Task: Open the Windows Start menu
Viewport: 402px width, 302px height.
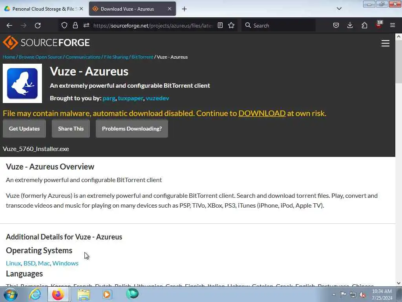Action: coord(11,294)
